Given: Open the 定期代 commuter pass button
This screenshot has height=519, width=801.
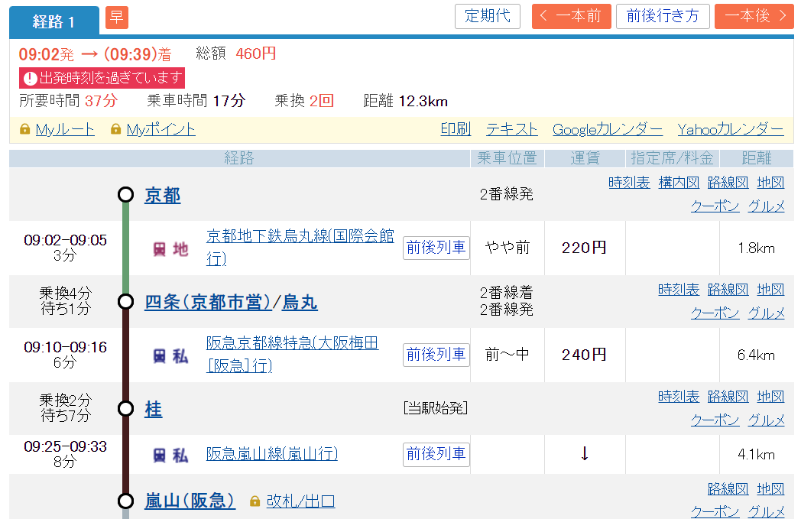Looking at the screenshot, I should tap(487, 17).
